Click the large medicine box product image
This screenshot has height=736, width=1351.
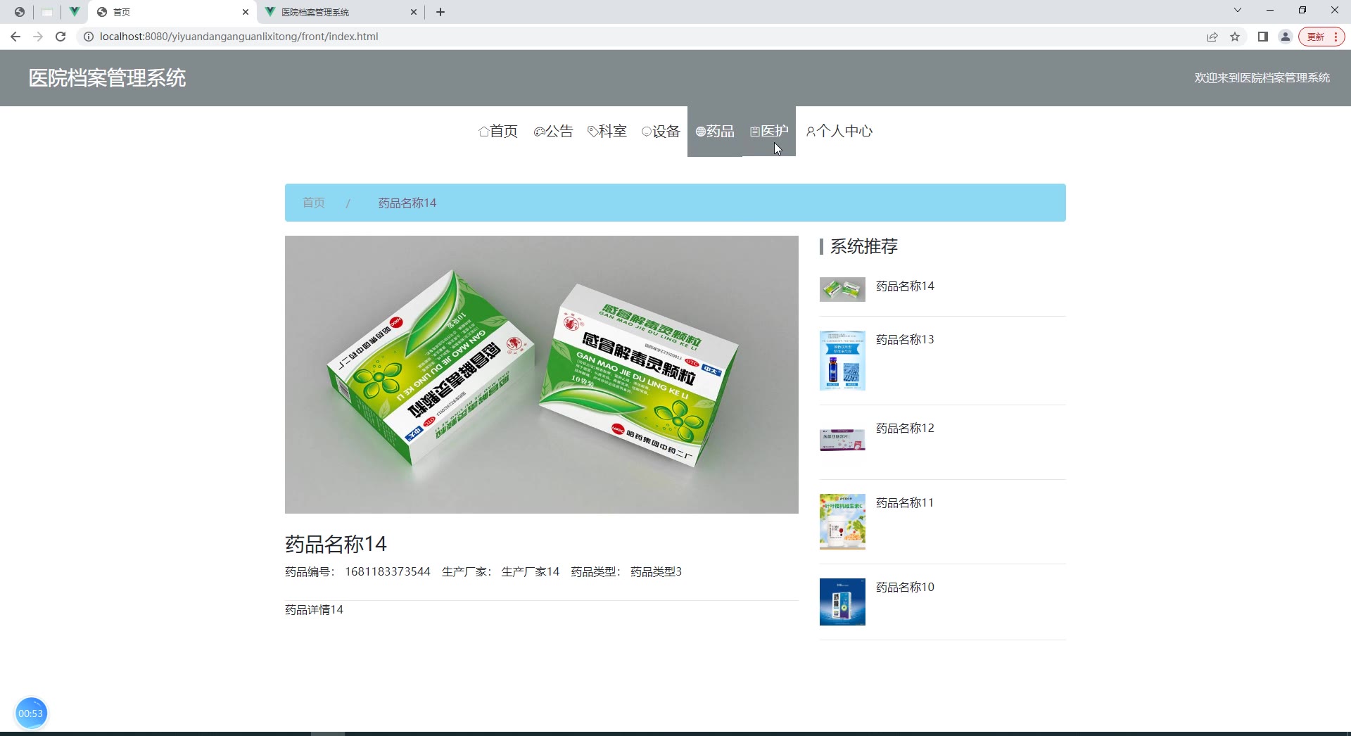click(x=542, y=374)
